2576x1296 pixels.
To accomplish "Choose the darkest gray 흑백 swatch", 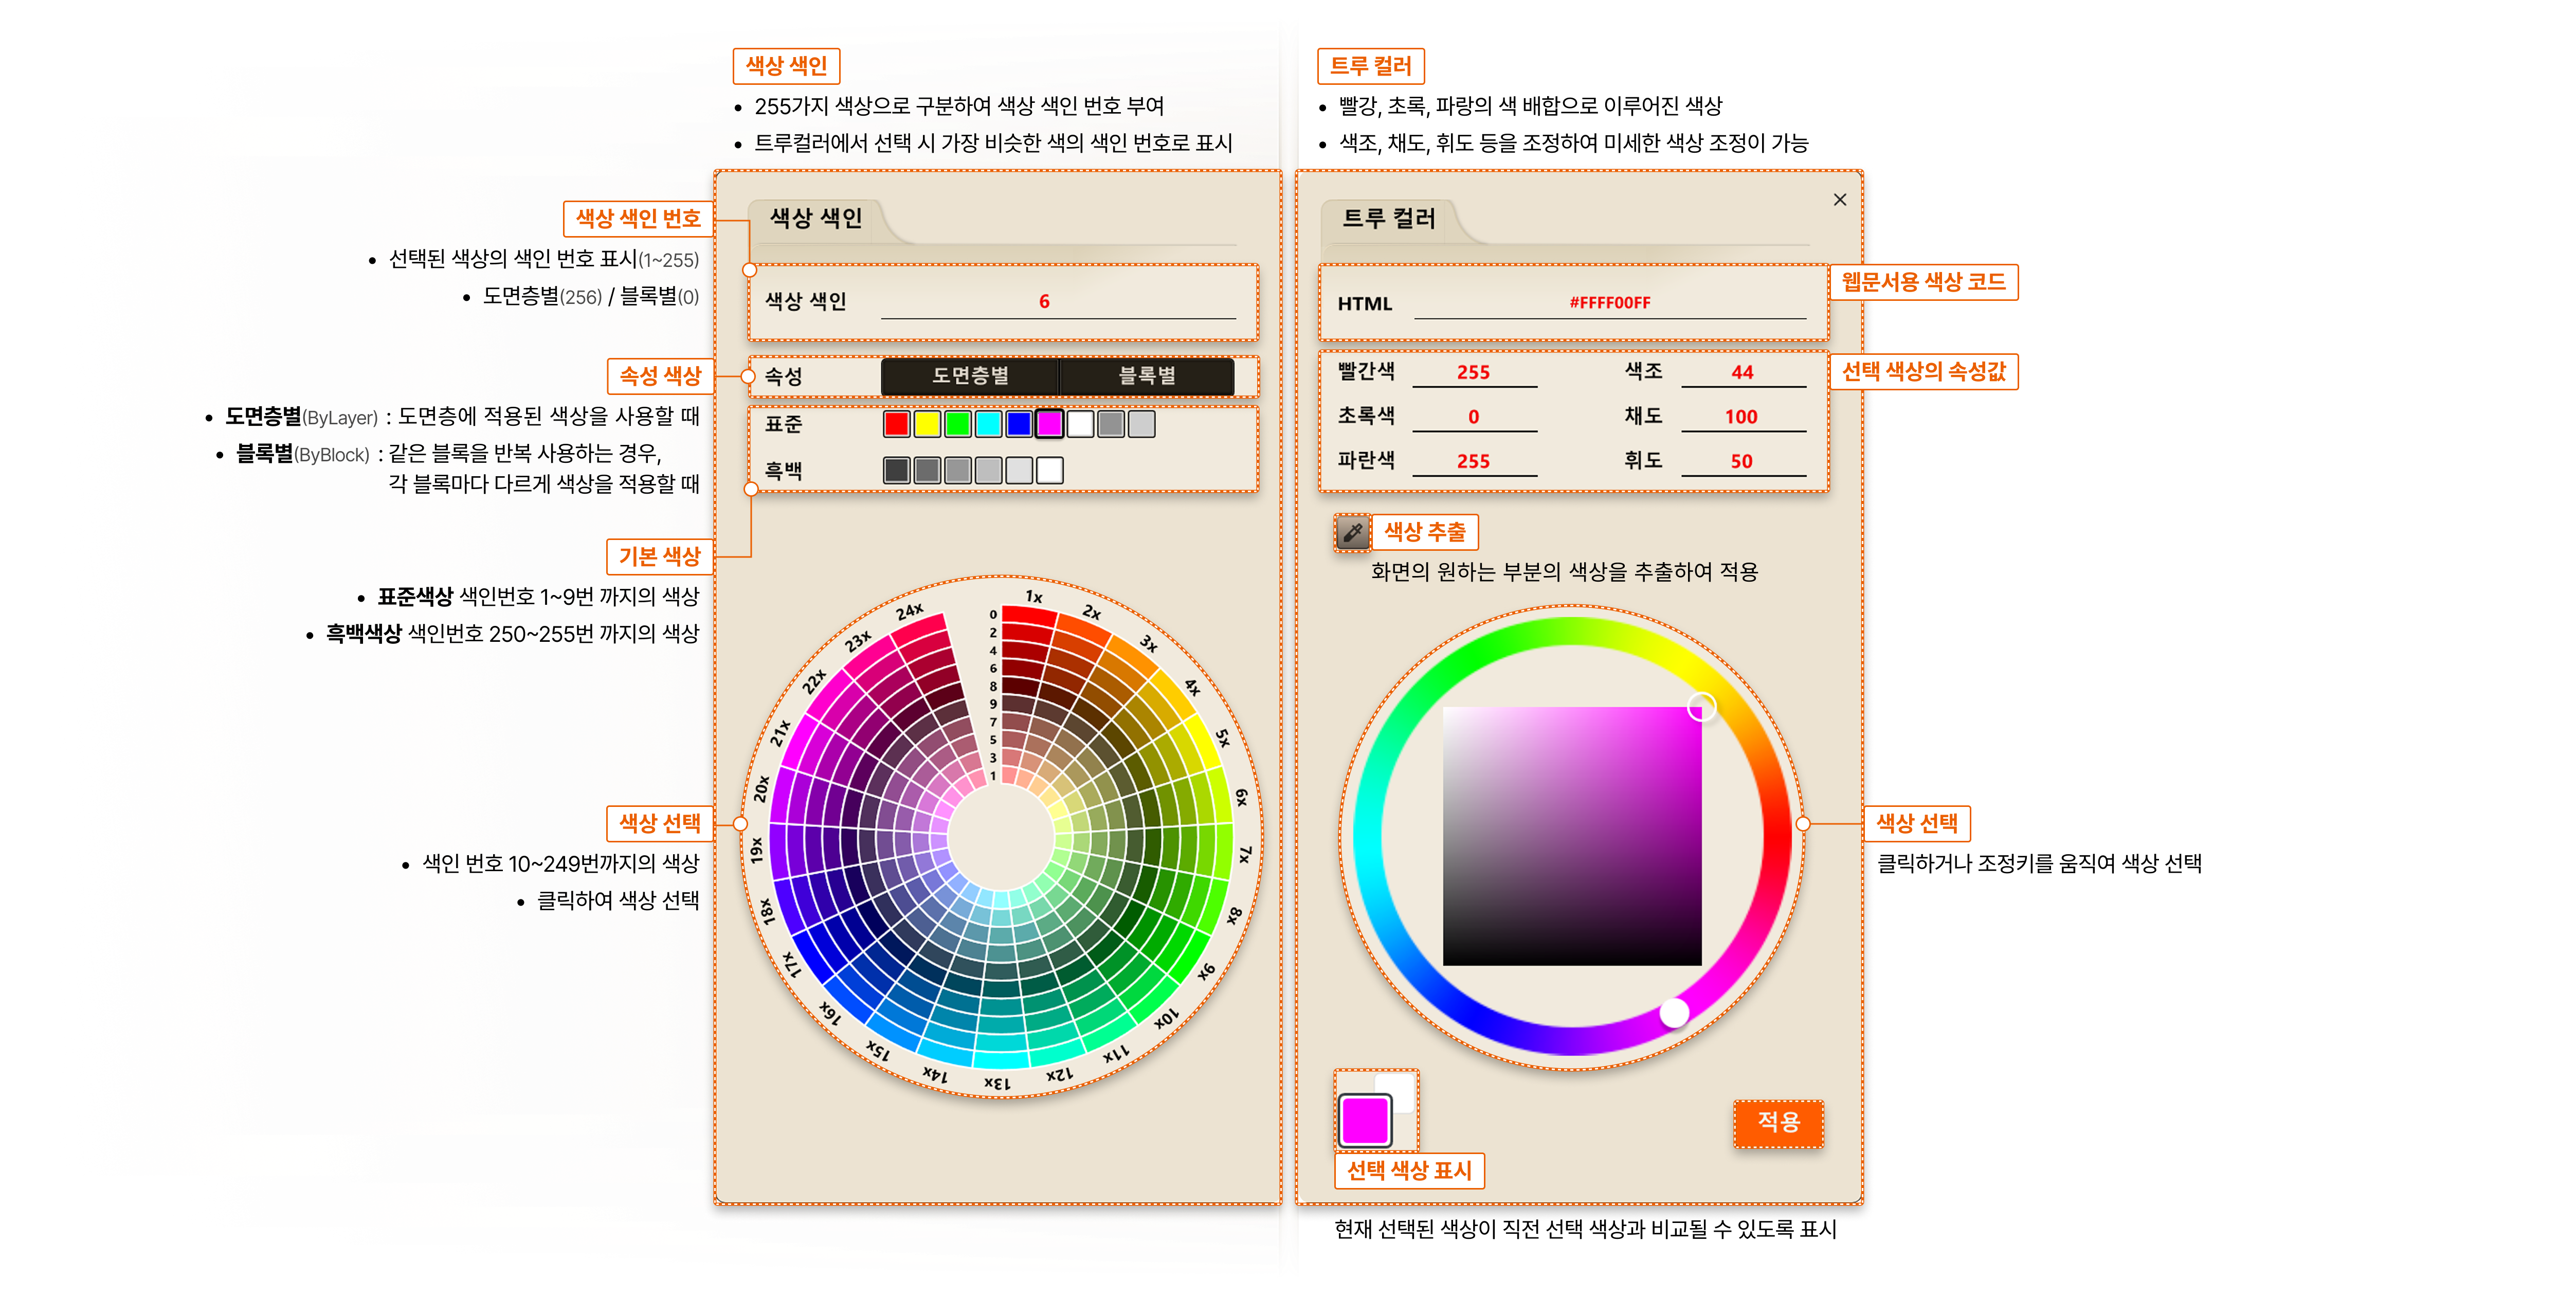I will pos(896,470).
